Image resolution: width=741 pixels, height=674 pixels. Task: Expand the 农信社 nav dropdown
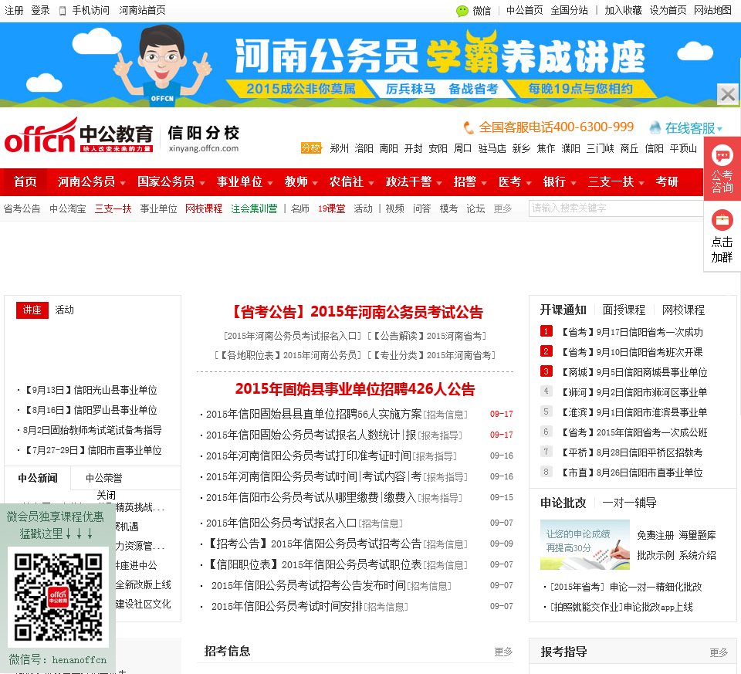tap(371, 183)
